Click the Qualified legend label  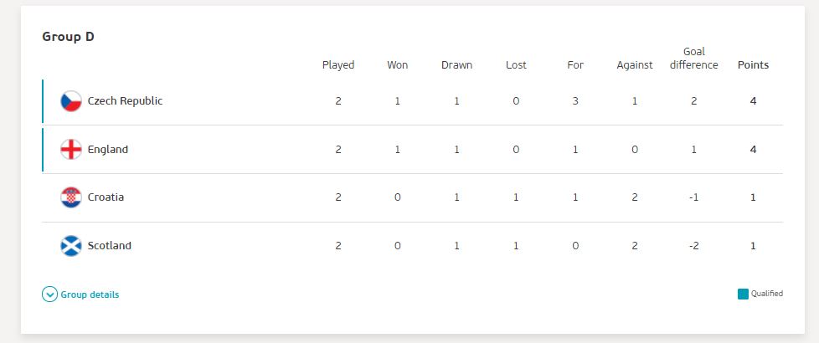(x=767, y=294)
